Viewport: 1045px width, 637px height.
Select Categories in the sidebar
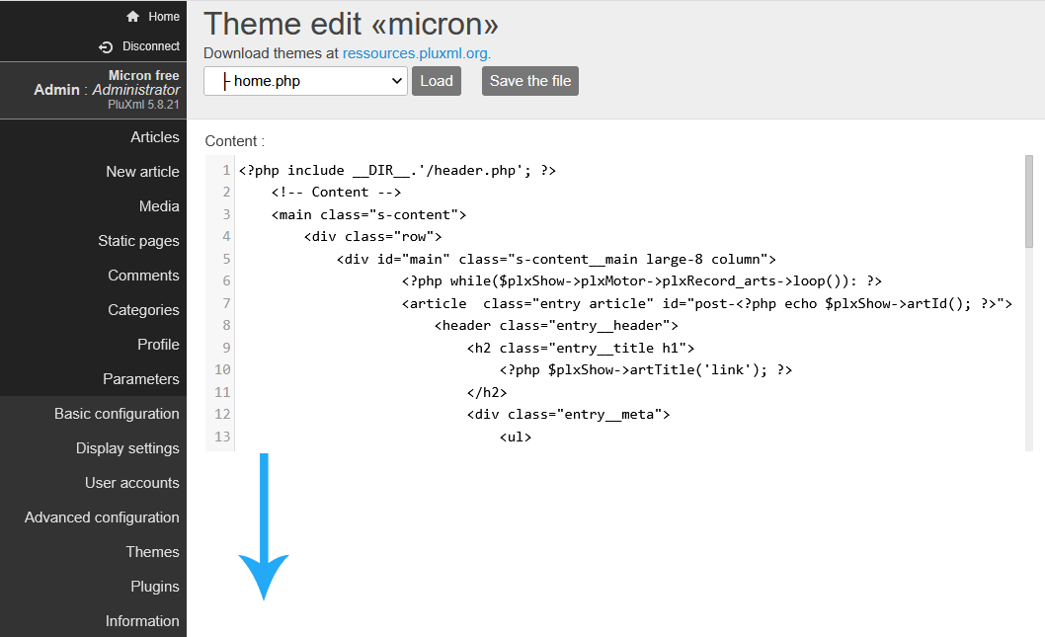(x=143, y=310)
